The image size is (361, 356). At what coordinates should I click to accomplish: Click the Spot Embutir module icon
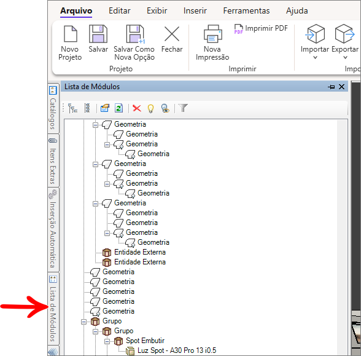point(118,341)
